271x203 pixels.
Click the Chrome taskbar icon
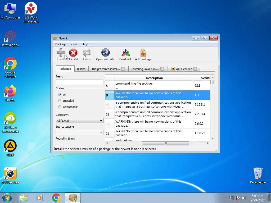56,198
